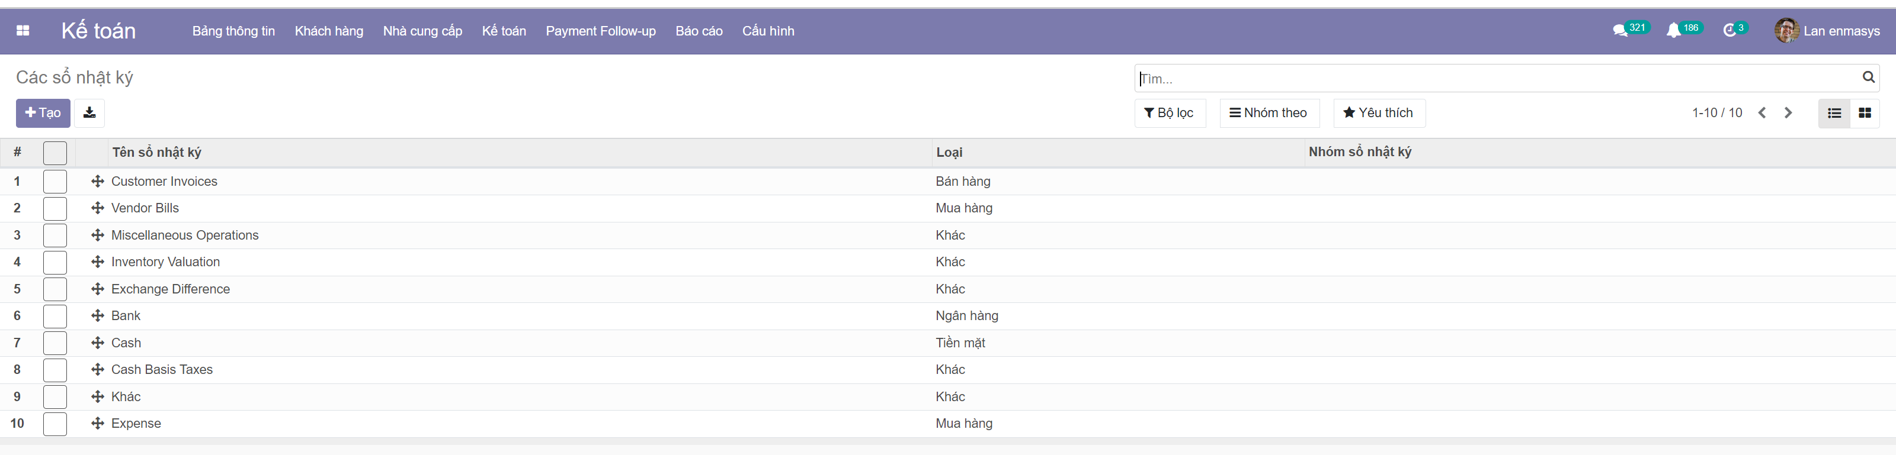
Task: Click the search magnifier icon
Action: pos(1868,77)
